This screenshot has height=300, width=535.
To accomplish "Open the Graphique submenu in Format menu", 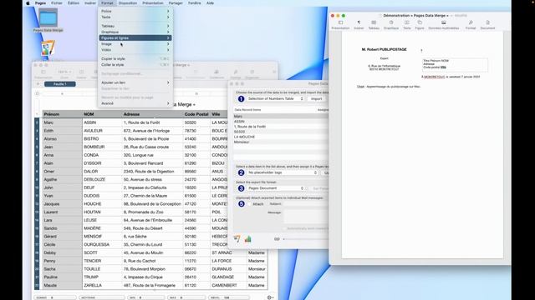I will coord(135,32).
